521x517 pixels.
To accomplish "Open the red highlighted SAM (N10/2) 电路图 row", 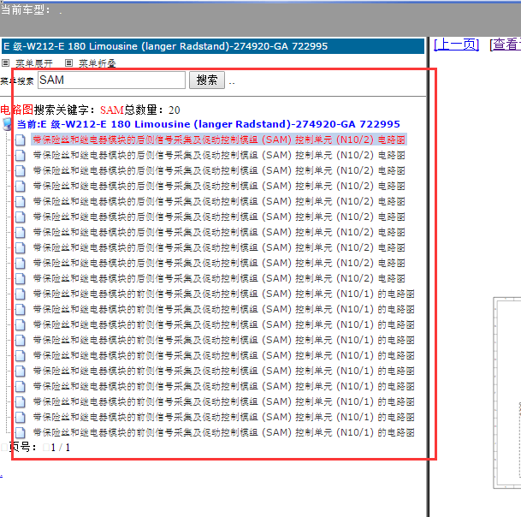I will [219, 140].
